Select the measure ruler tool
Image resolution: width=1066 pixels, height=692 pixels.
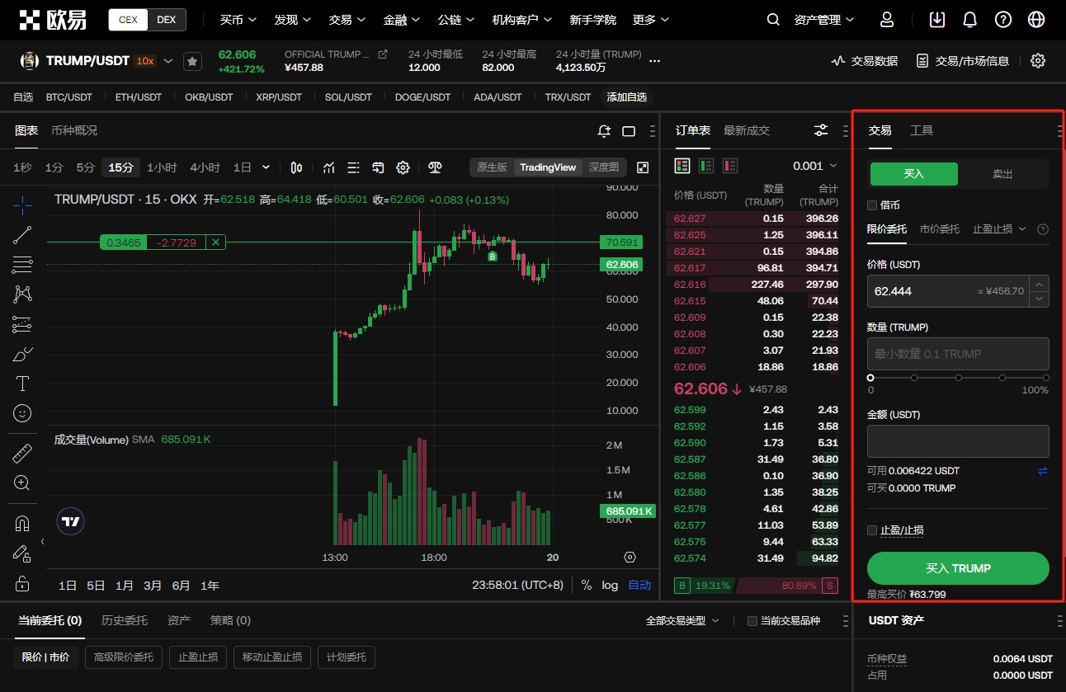21,453
